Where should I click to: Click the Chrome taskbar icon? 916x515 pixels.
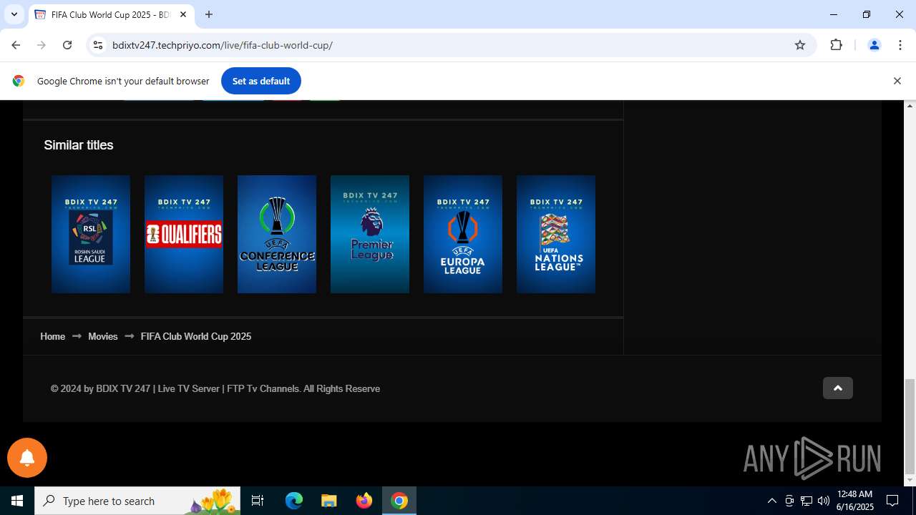[399, 501]
